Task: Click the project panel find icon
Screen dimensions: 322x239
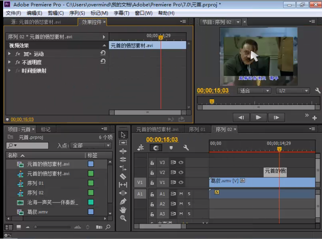Action: (108, 227)
